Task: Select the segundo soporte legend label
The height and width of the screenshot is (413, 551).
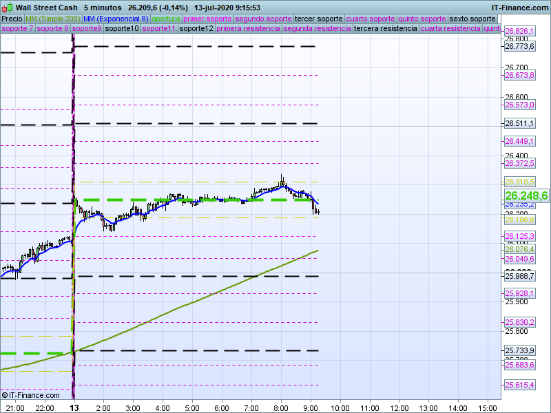Action: coord(263,19)
